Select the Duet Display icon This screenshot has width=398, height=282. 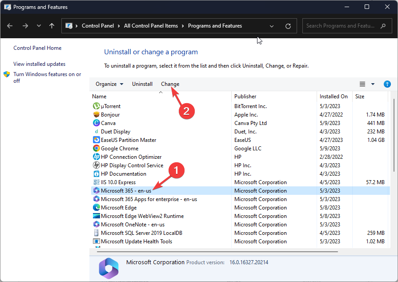point(96,132)
